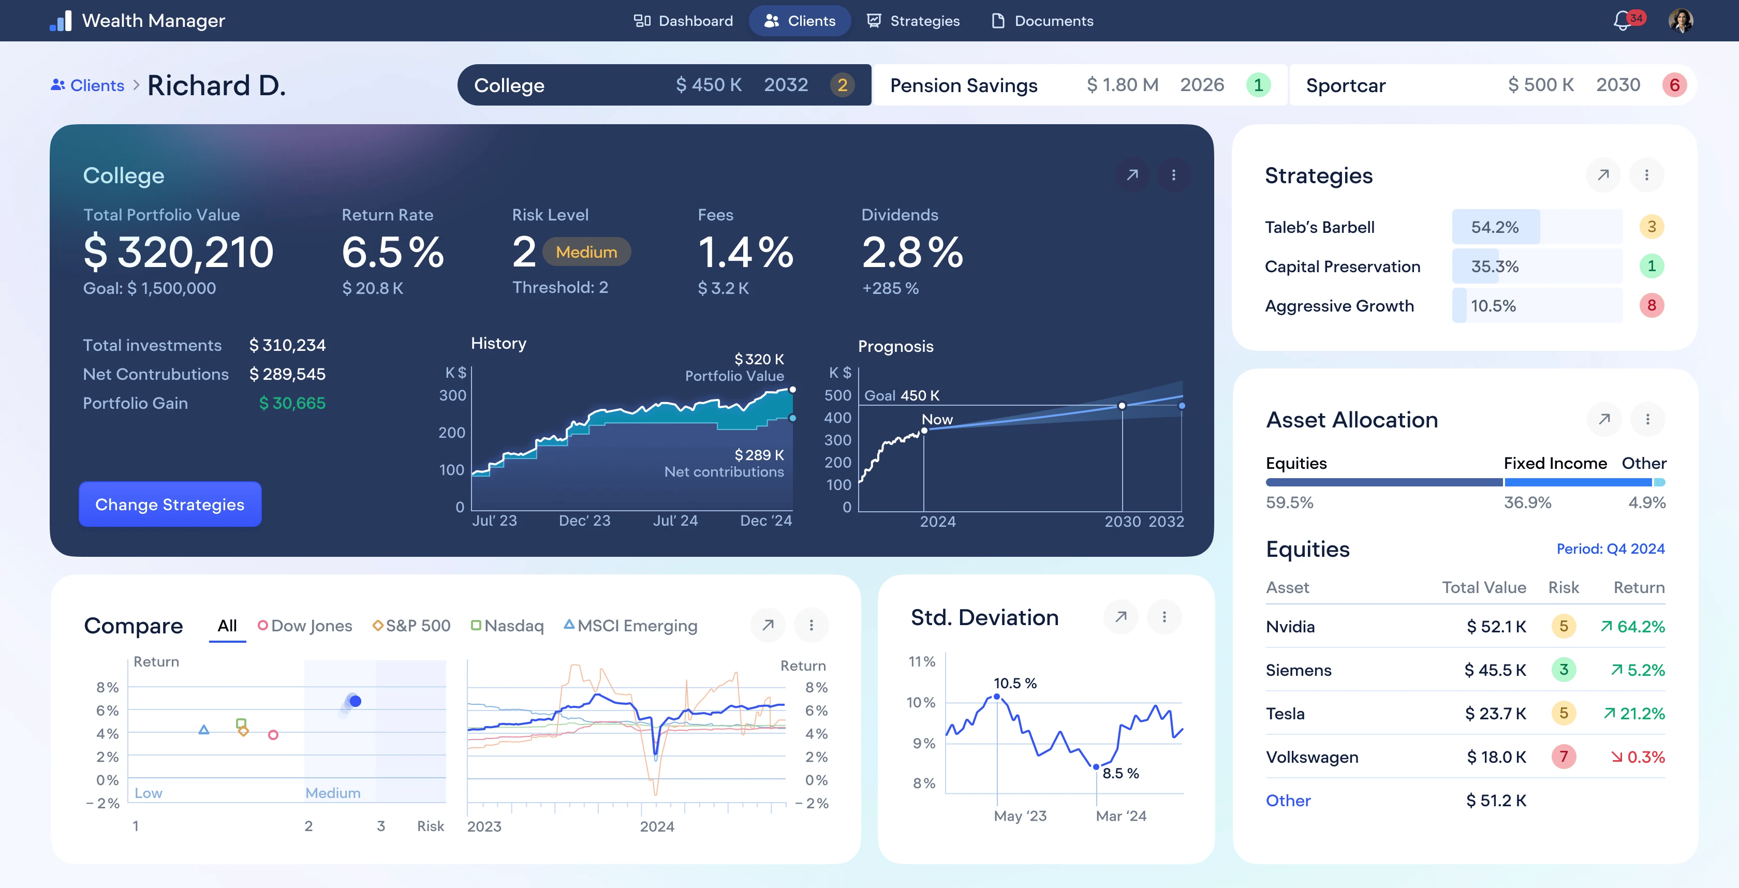The width and height of the screenshot is (1739, 888).
Task: Open the Strategies panel three-dot menu
Action: 1646,175
